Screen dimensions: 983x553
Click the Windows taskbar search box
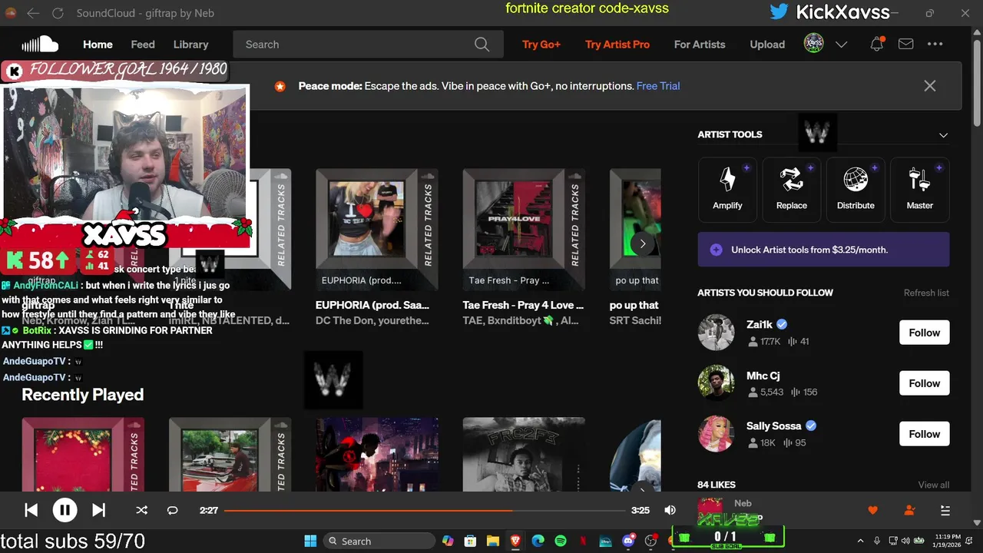(x=380, y=541)
